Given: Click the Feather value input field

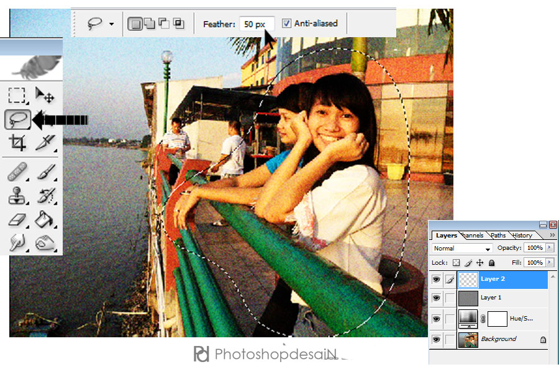Looking at the screenshot, I should pyautogui.click(x=255, y=24).
